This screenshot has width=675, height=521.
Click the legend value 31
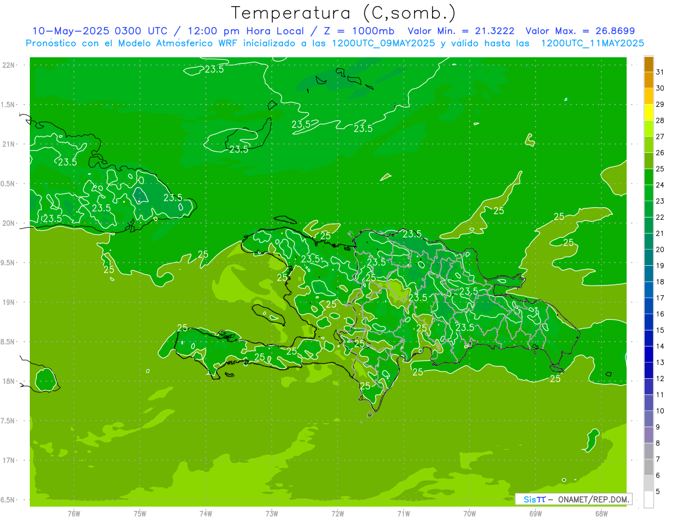click(x=660, y=71)
